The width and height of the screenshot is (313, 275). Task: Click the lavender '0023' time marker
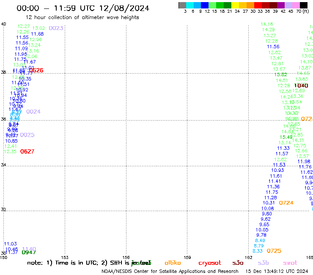56,28
